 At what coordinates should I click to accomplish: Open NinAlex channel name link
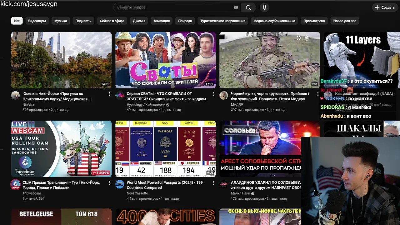pyautogui.click(x=28, y=105)
